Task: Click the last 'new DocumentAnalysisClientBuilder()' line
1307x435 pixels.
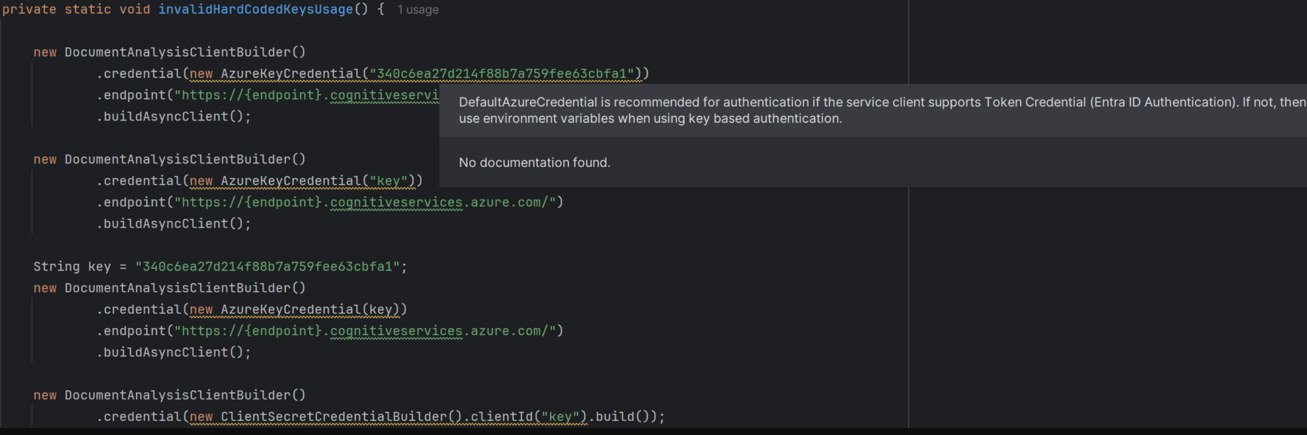Action: point(169,395)
